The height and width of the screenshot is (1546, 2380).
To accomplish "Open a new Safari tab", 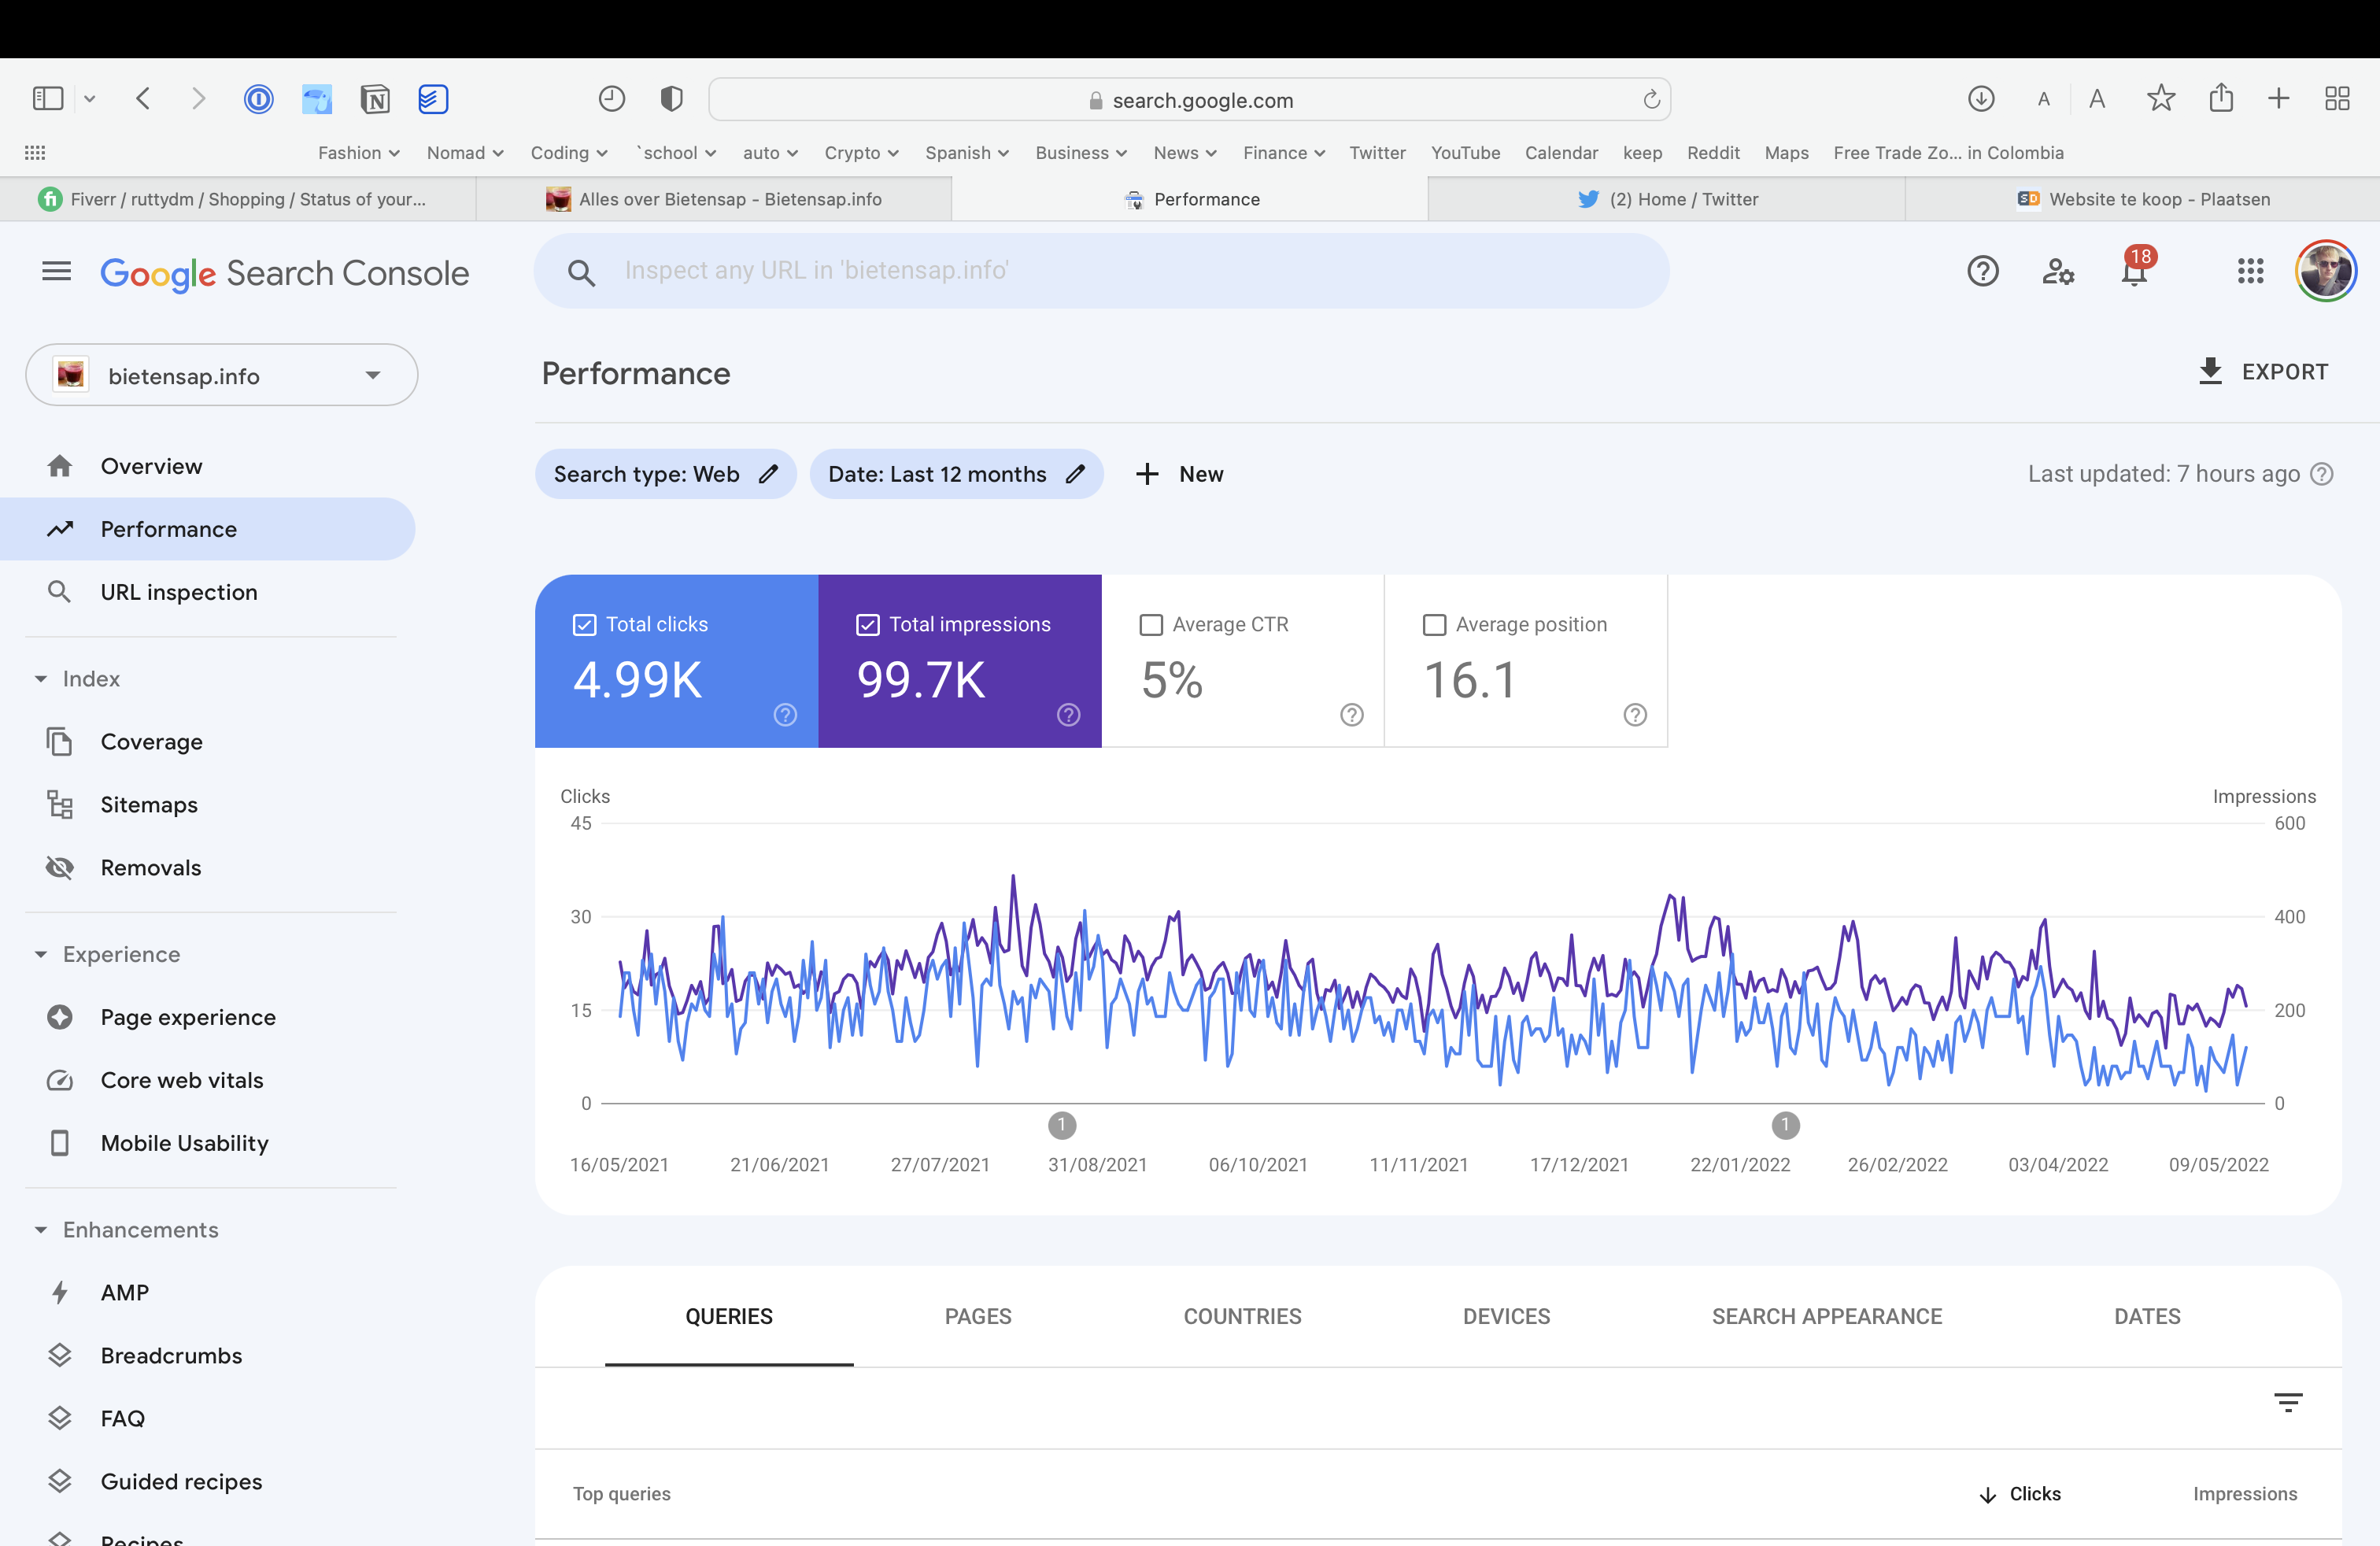I will [2278, 98].
